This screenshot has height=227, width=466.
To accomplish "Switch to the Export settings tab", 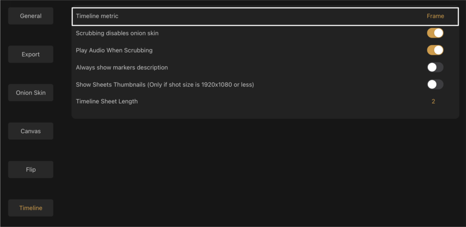I will pyautogui.click(x=30, y=54).
